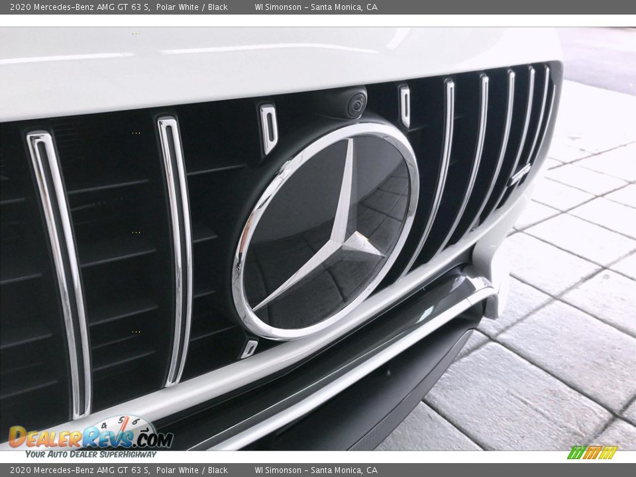Screen dimensions: 636x477
Task: Click the bottom "Polar White / Black" color text
Action: click(x=192, y=470)
